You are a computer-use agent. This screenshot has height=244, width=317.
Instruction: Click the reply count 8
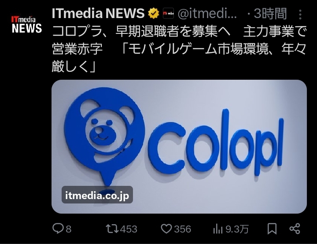point(69,229)
